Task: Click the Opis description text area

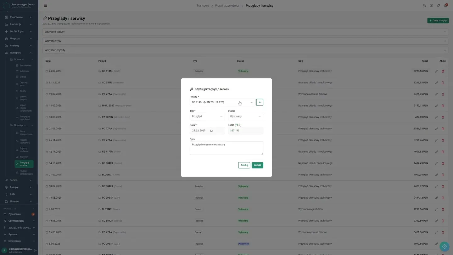Action: (226, 148)
